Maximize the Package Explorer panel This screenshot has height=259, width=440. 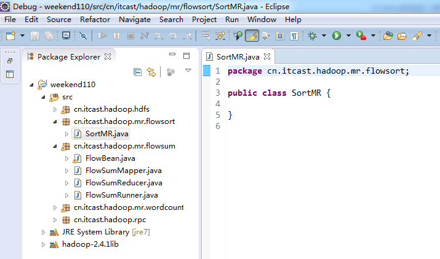tap(186, 56)
